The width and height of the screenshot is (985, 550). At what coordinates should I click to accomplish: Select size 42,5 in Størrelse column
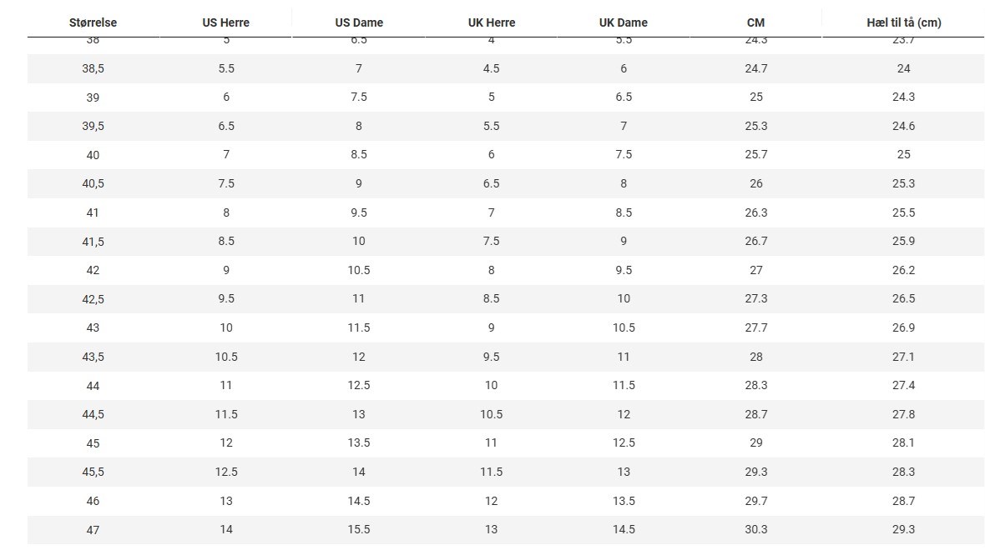click(x=93, y=299)
